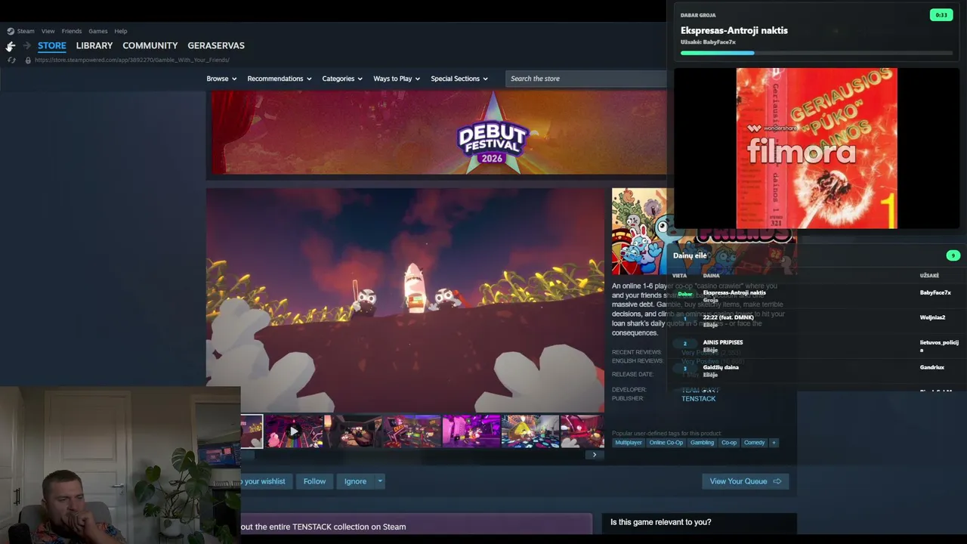This screenshot has width=967, height=544.
Task: Click the Ignore button
Action: (355, 481)
